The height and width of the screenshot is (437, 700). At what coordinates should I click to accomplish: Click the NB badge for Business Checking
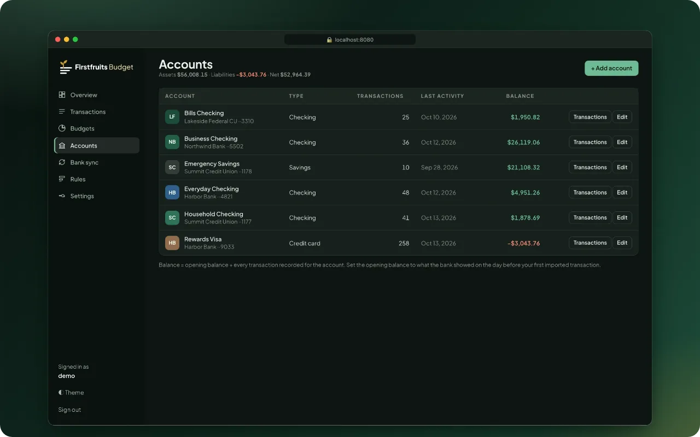coord(172,142)
